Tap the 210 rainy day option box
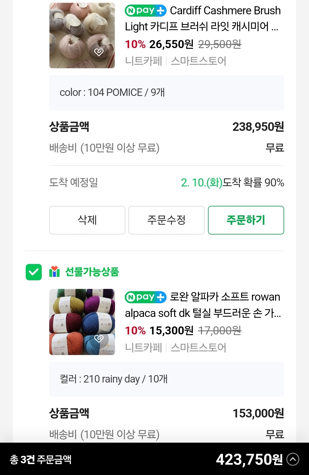The width and height of the screenshot is (309, 475). pos(167,379)
